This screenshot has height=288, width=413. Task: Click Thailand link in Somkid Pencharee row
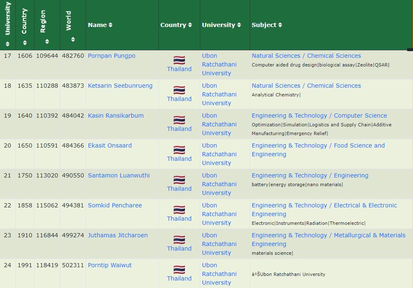179,219
